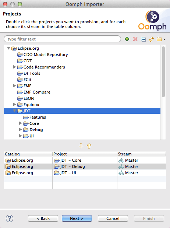This screenshot has width=170, height=228.
Task: Click the up arrow to remove project
Action: (x=89, y=146)
